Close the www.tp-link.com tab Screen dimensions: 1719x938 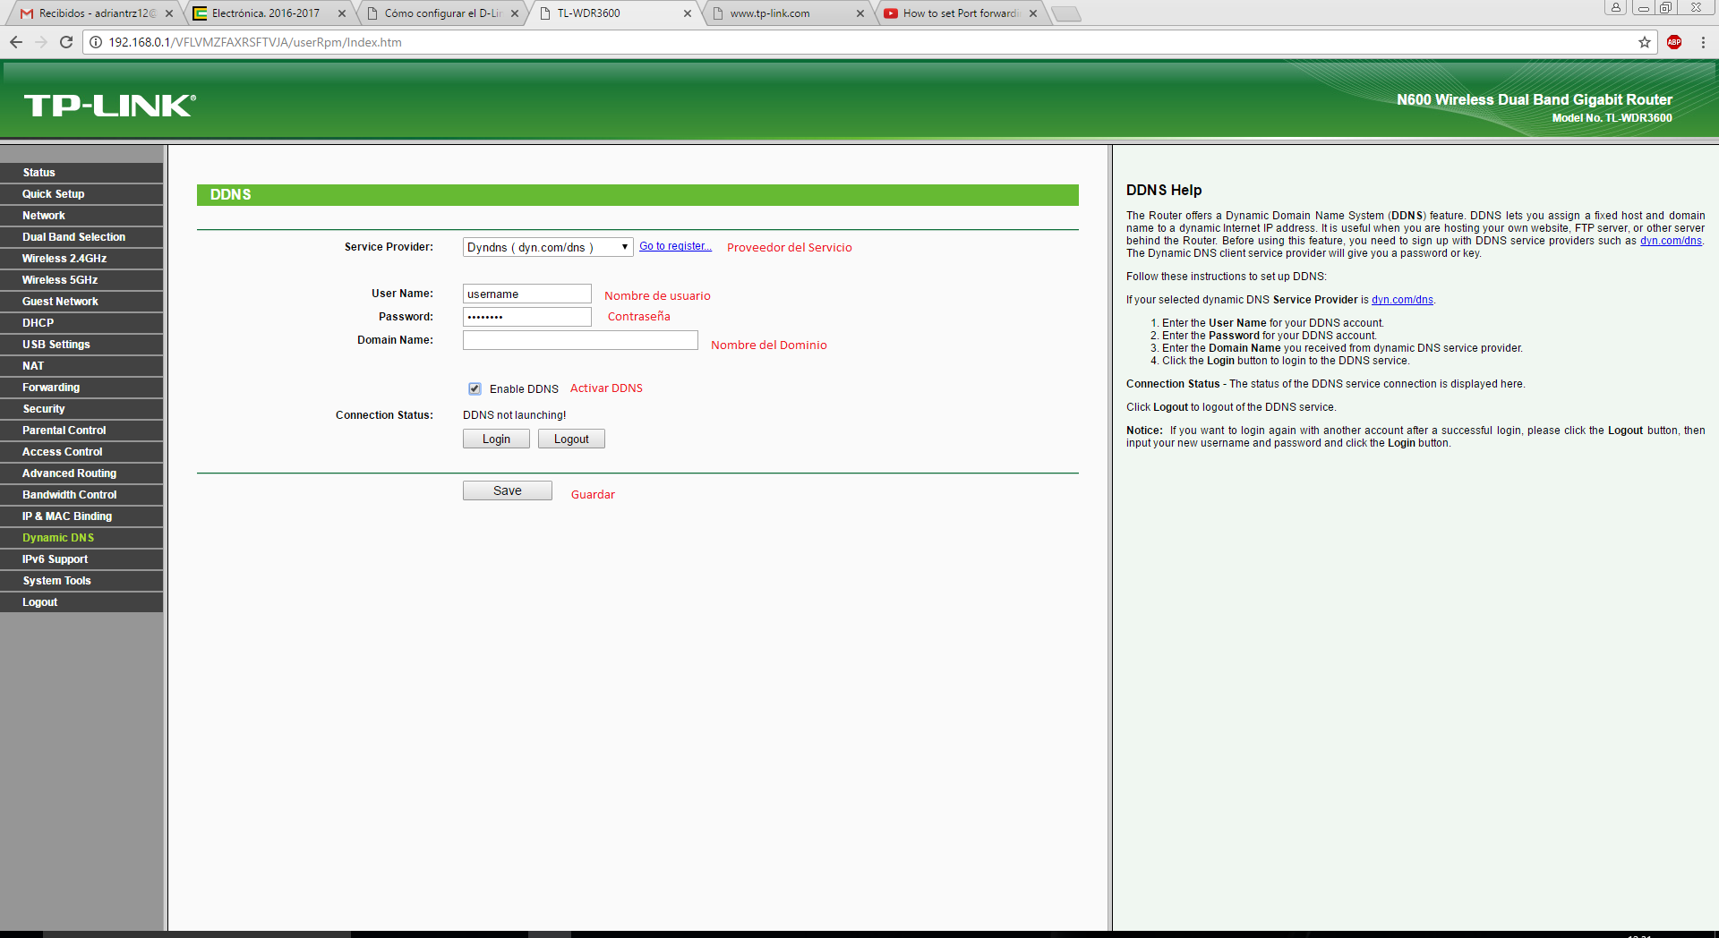click(x=860, y=13)
